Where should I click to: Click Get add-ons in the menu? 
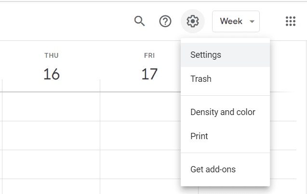click(x=213, y=169)
